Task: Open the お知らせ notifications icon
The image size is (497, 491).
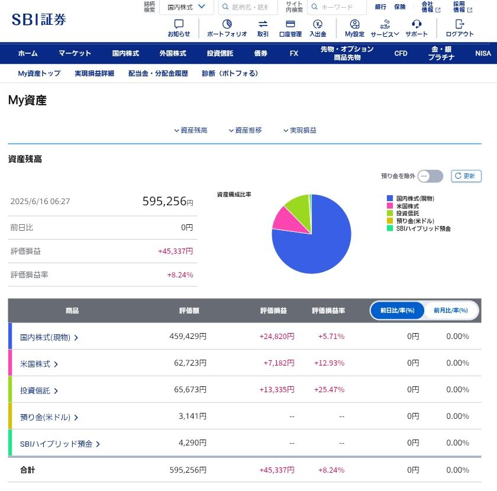Action: [x=179, y=24]
